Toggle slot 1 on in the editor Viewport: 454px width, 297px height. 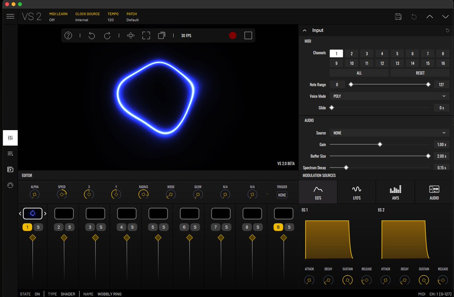[27, 227]
